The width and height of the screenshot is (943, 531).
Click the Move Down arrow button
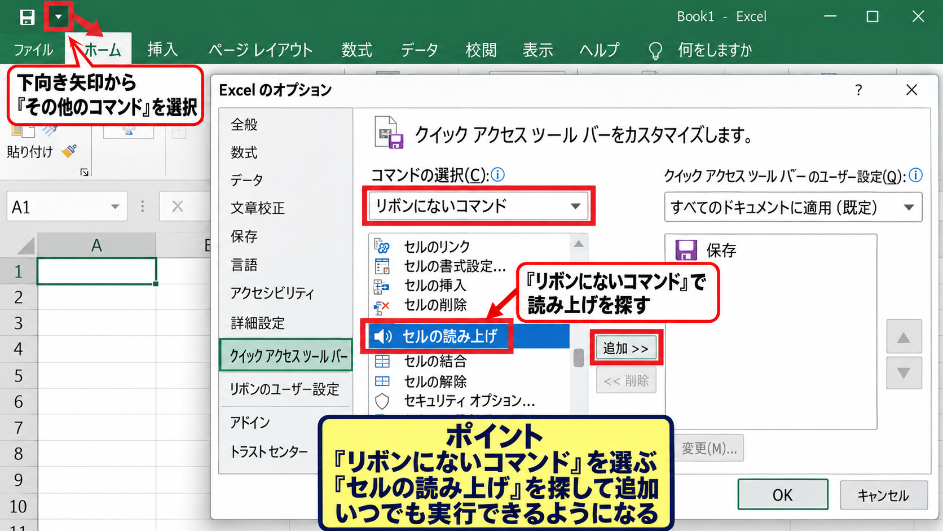click(x=904, y=372)
